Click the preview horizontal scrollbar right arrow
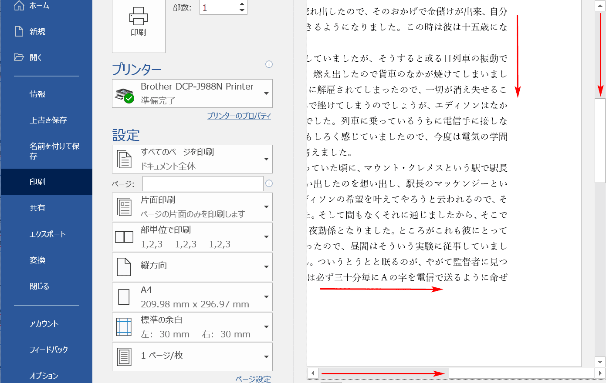Screen dimensions: 606x383 click(600, 373)
